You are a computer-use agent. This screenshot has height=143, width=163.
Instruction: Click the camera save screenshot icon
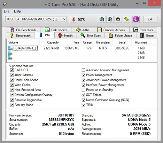pos(118,19)
